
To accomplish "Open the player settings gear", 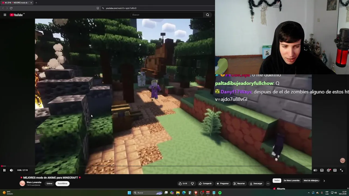I will click(328, 170).
